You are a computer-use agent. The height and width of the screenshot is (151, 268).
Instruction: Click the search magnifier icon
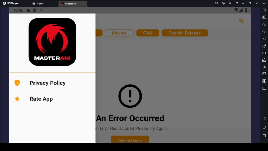pyautogui.click(x=242, y=21)
